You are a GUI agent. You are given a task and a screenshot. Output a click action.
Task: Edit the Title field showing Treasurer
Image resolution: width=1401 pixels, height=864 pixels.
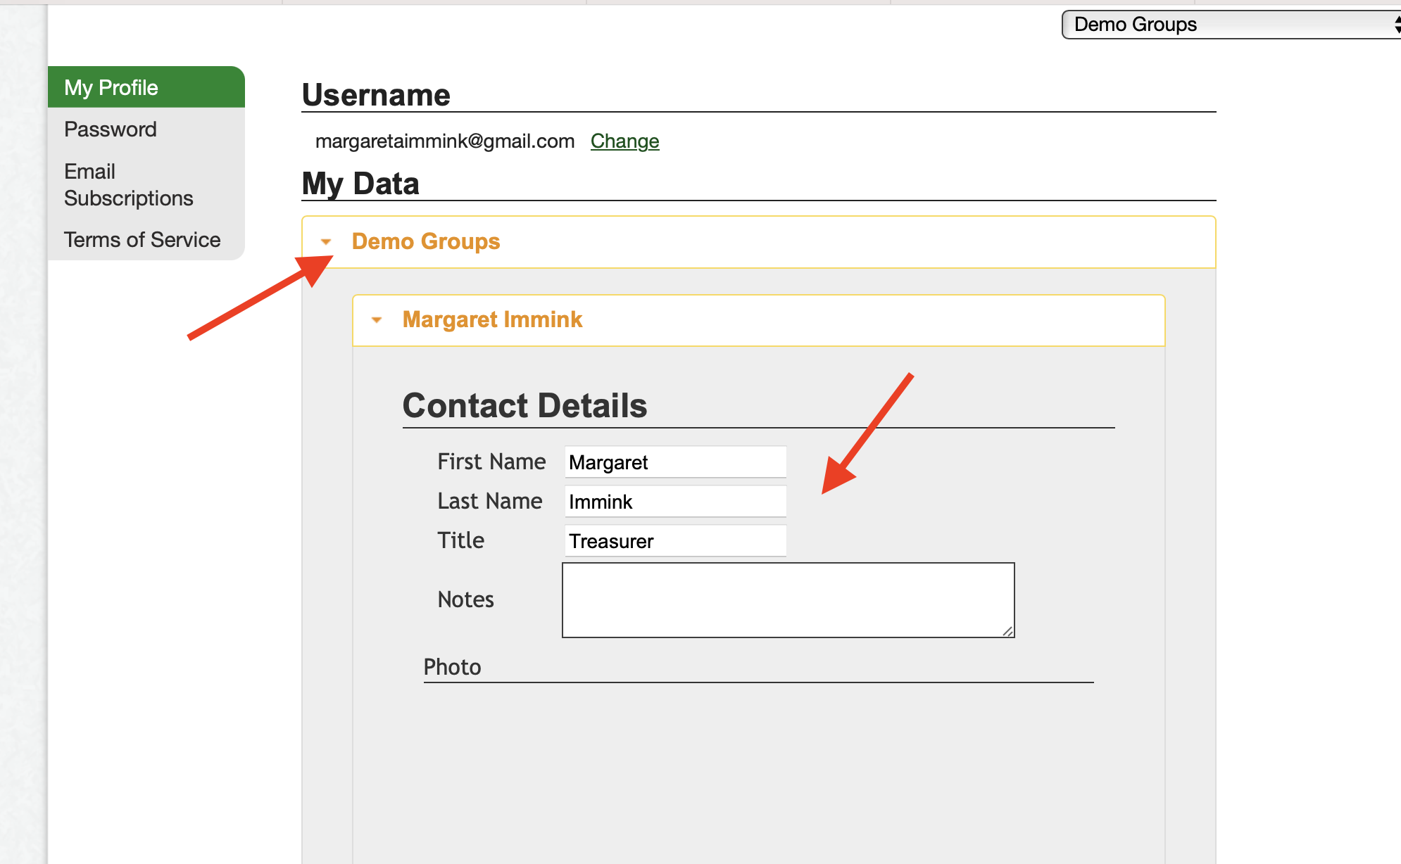(674, 540)
